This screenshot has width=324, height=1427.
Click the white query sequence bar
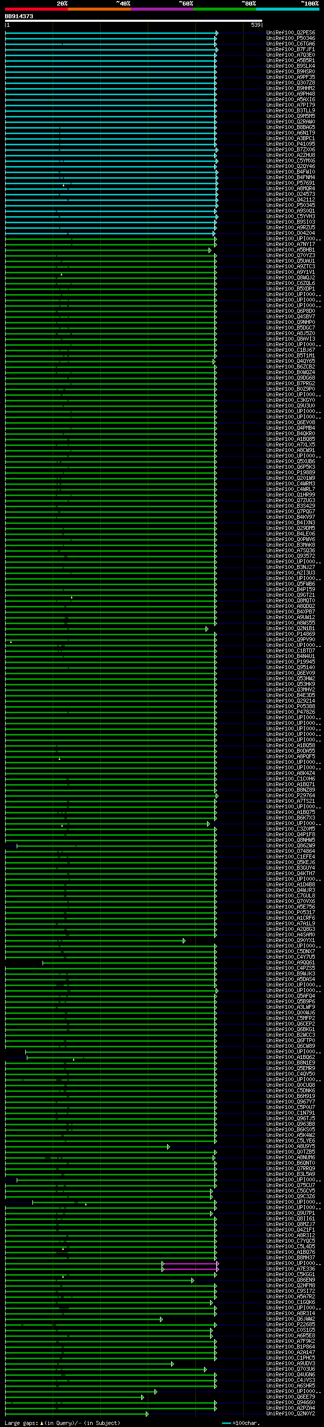coord(134,20)
